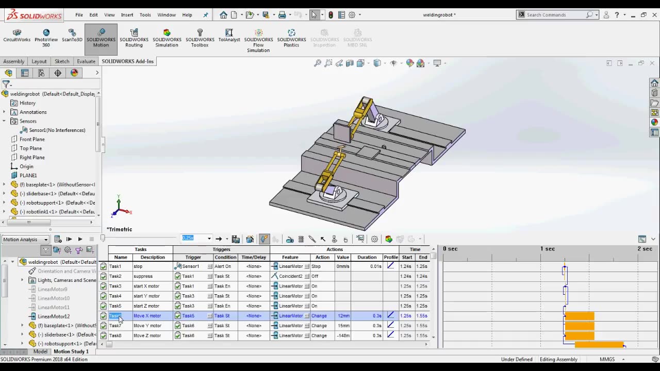Activate SOLIDWORKS Routing
This screenshot has height=371, width=660.
(134, 39)
